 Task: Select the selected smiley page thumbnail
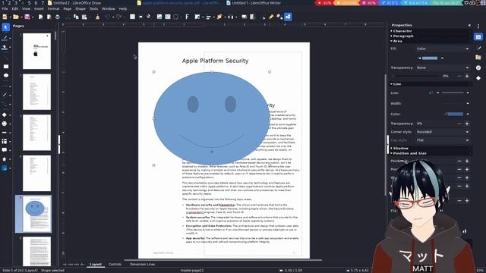[x=36, y=214]
